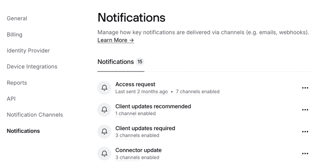Click 1 channel enabled under Client updates recommended
Viewport: 322px width, 167px height.
(x=135, y=113)
